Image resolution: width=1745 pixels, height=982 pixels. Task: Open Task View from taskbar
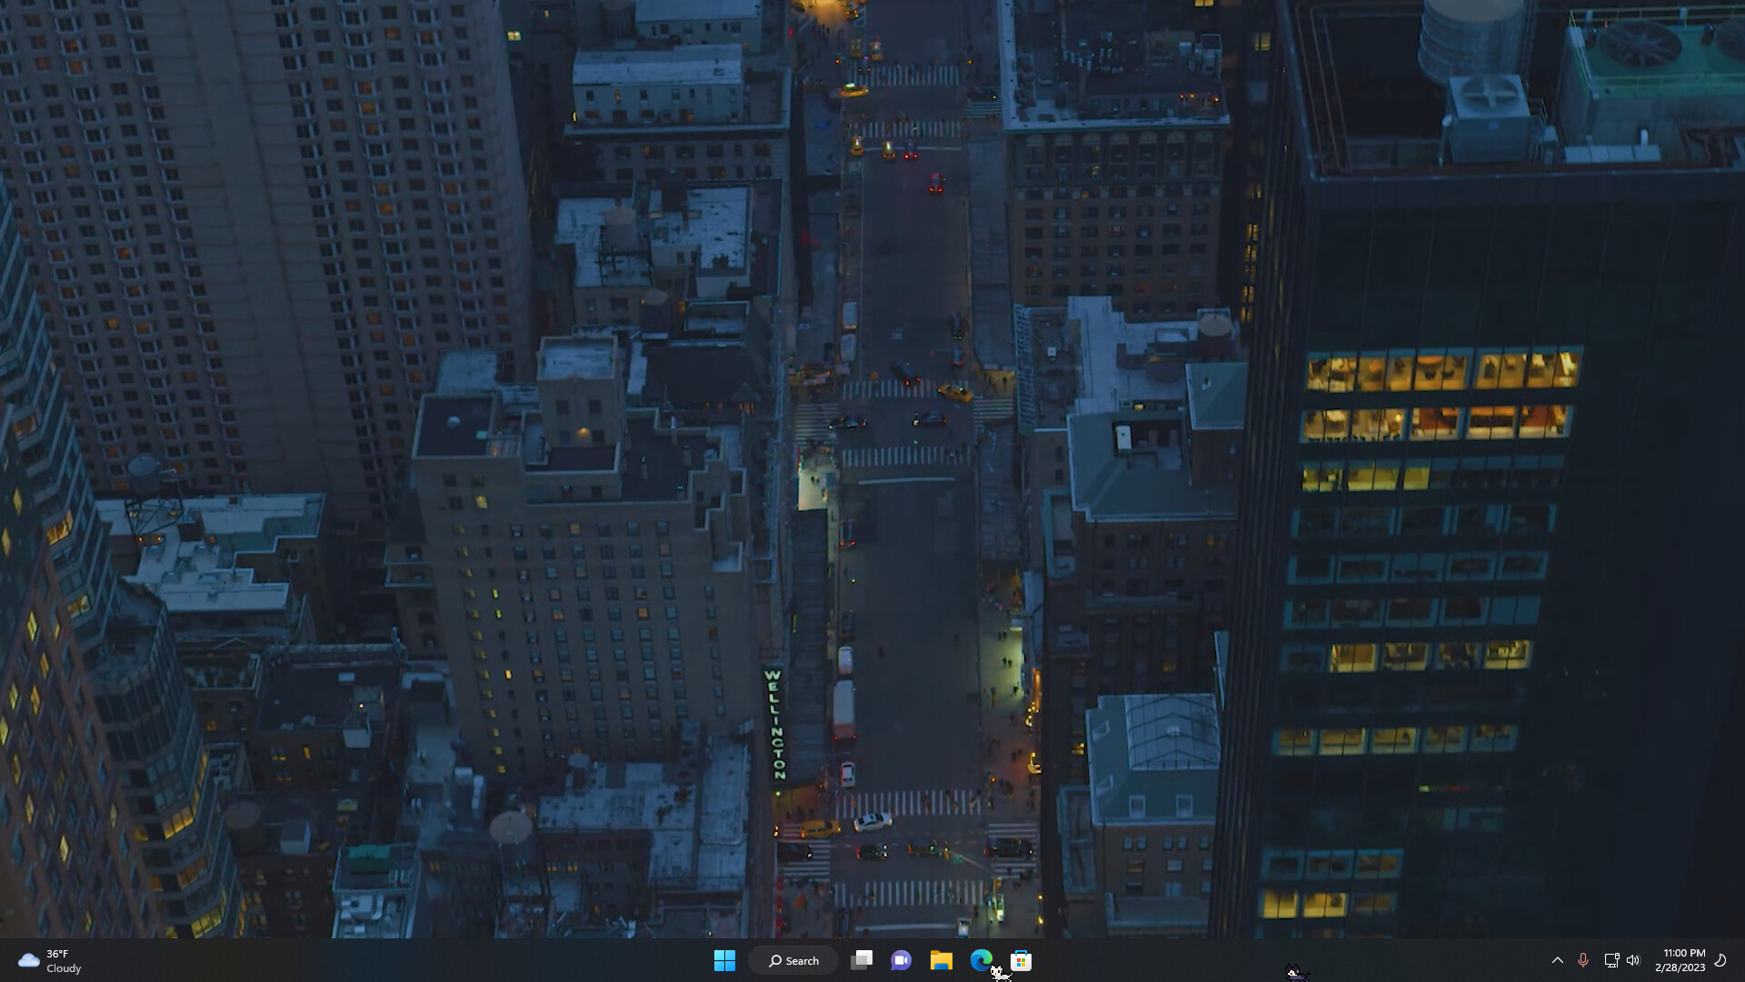click(x=862, y=960)
